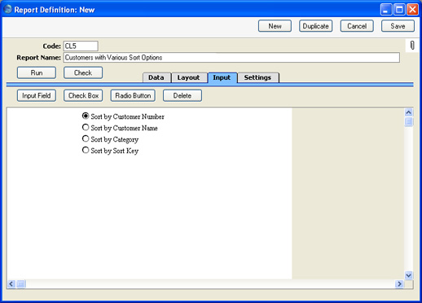
Task: Run the report
Action: [37, 72]
